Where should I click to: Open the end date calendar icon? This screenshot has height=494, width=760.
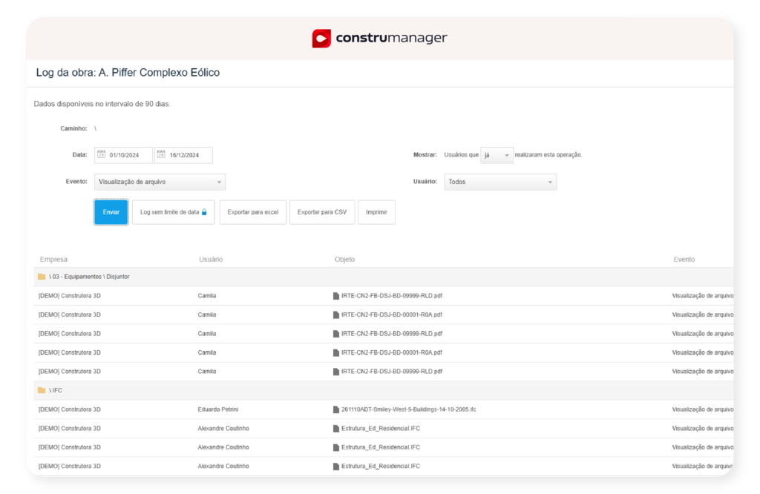pyautogui.click(x=160, y=155)
